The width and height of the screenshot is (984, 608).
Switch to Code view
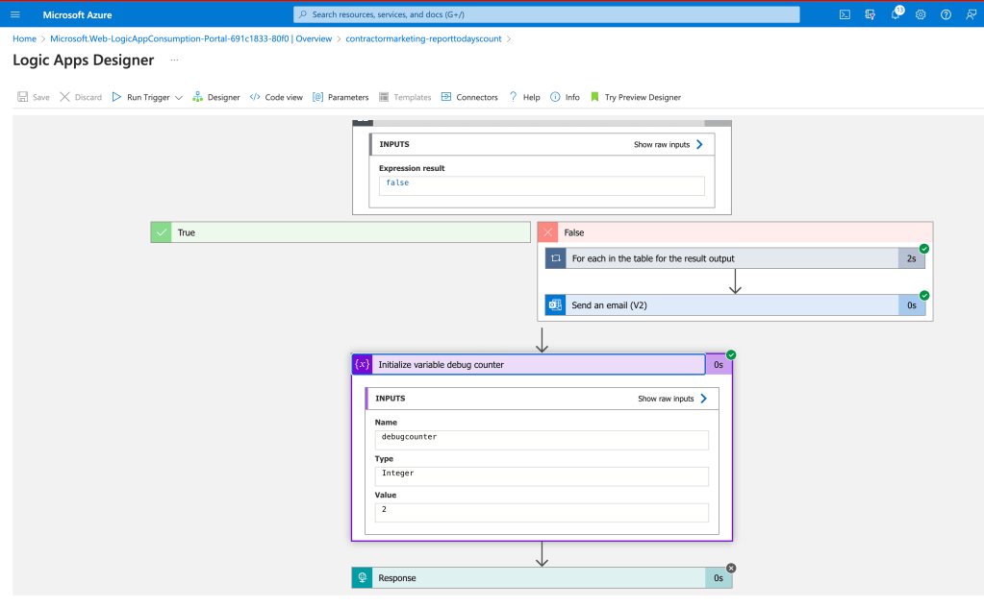coord(276,97)
